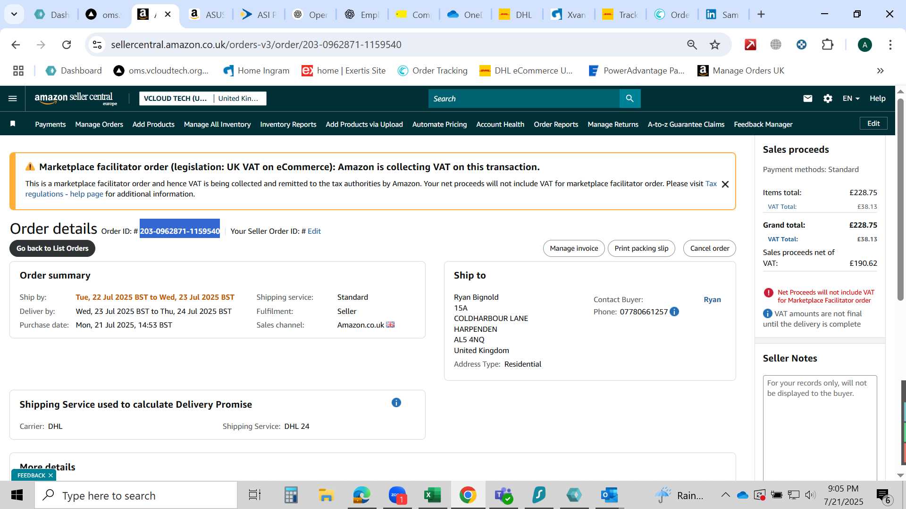Click the phone number info icon
This screenshot has width=906, height=509.
coord(674,312)
